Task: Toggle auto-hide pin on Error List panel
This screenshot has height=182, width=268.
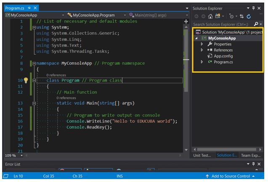Action: tap(253, 164)
